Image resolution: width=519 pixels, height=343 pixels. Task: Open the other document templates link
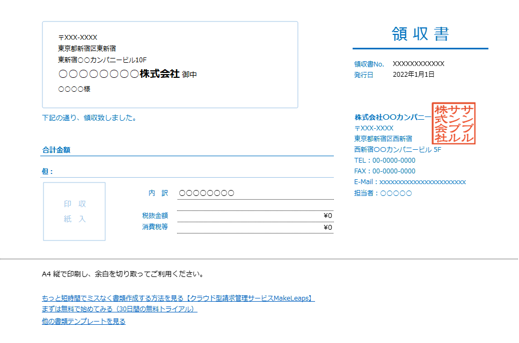tap(83, 322)
